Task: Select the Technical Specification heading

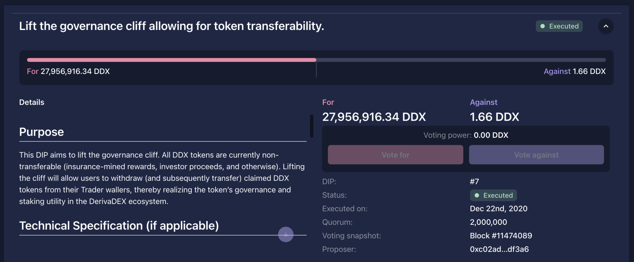Action: pos(119,226)
